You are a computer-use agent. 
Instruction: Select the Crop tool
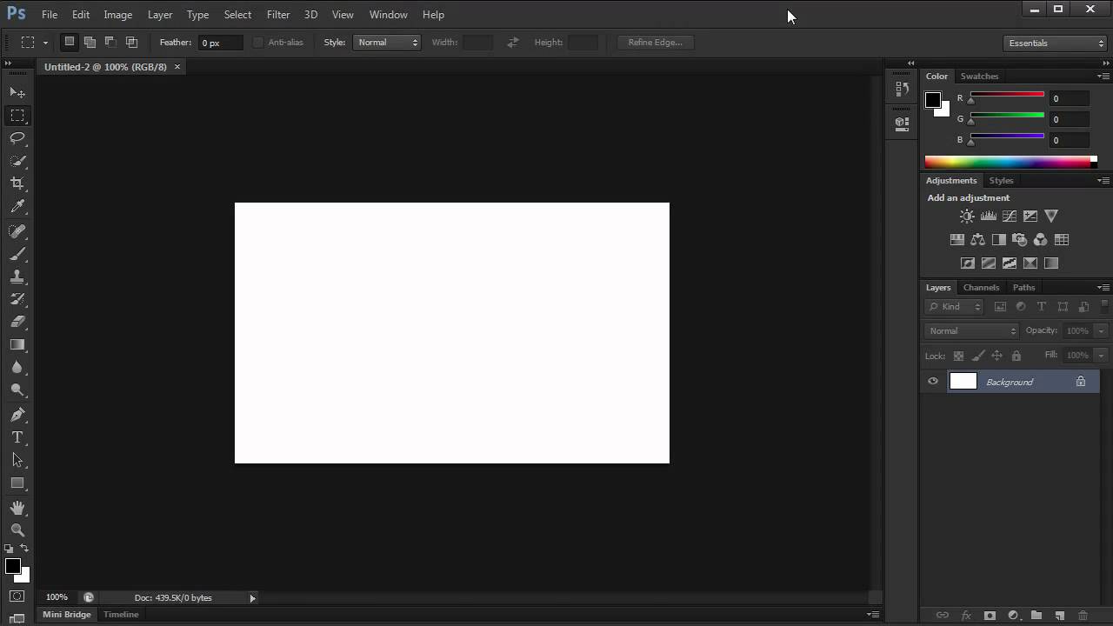pos(17,183)
